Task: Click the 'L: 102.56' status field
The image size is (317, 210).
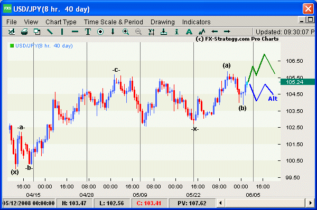Action: pos(111,203)
